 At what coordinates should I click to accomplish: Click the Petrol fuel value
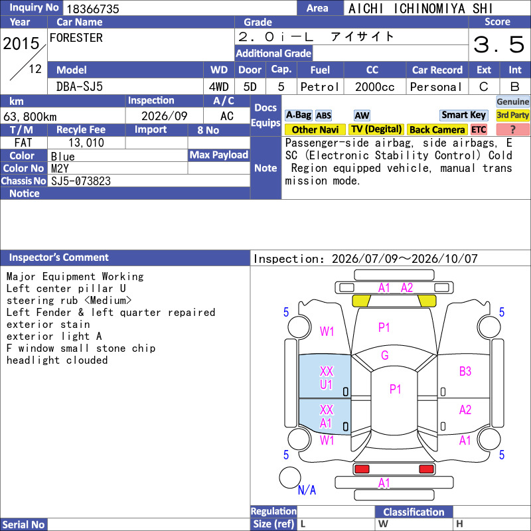(320, 87)
